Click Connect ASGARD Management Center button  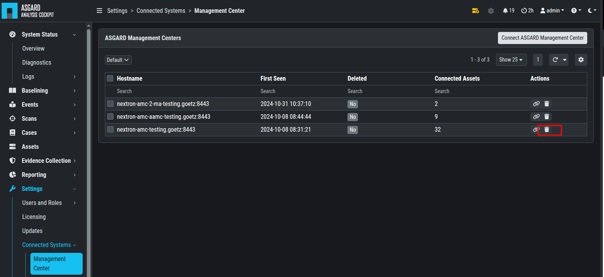click(542, 38)
